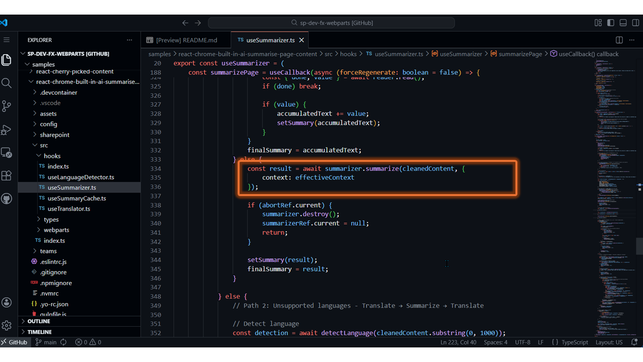This screenshot has width=643, height=362.
Task: Click TypeScript language mode in status bar
Action: point(574,342)
